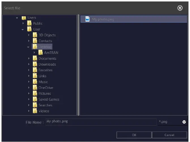Click the Documents folder icon
The width and height of the screenshot is (190, 142).
click(x=35, y=58)
